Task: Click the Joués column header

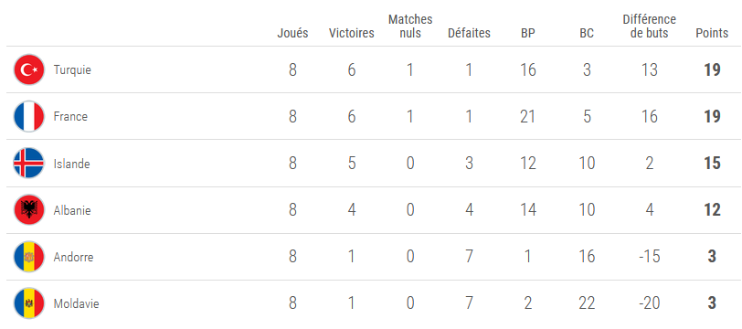Action: click(x=292, y=33)
